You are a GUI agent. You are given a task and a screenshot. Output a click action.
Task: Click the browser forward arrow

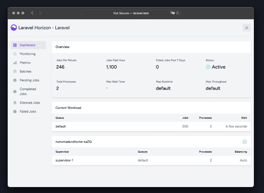[x=40, y=13]
